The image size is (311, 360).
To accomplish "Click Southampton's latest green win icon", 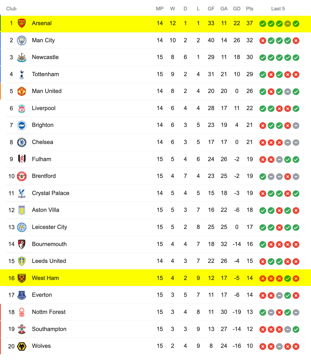I will 296,329.
